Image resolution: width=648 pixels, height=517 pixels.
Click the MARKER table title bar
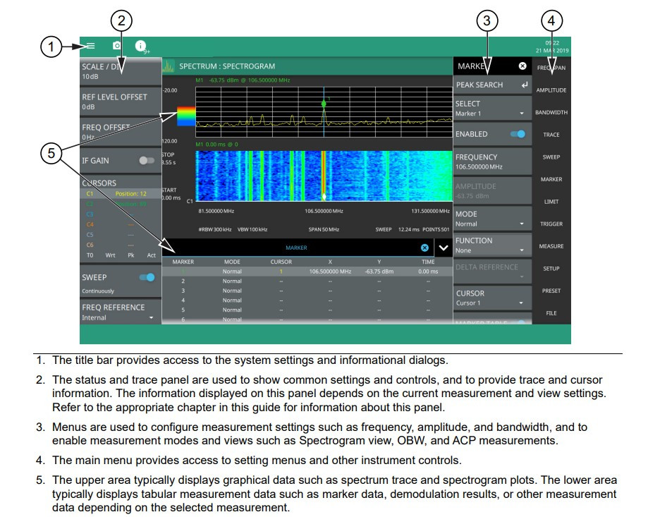296,248
